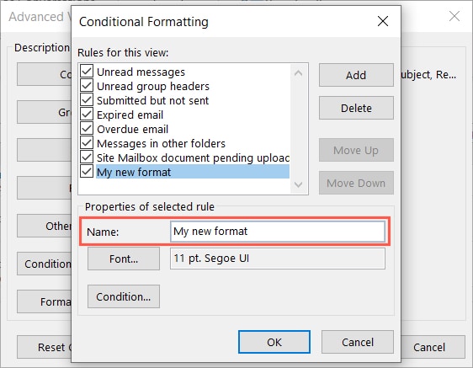Open the Condition... button

pyautogui.click(x=124, y=296)
